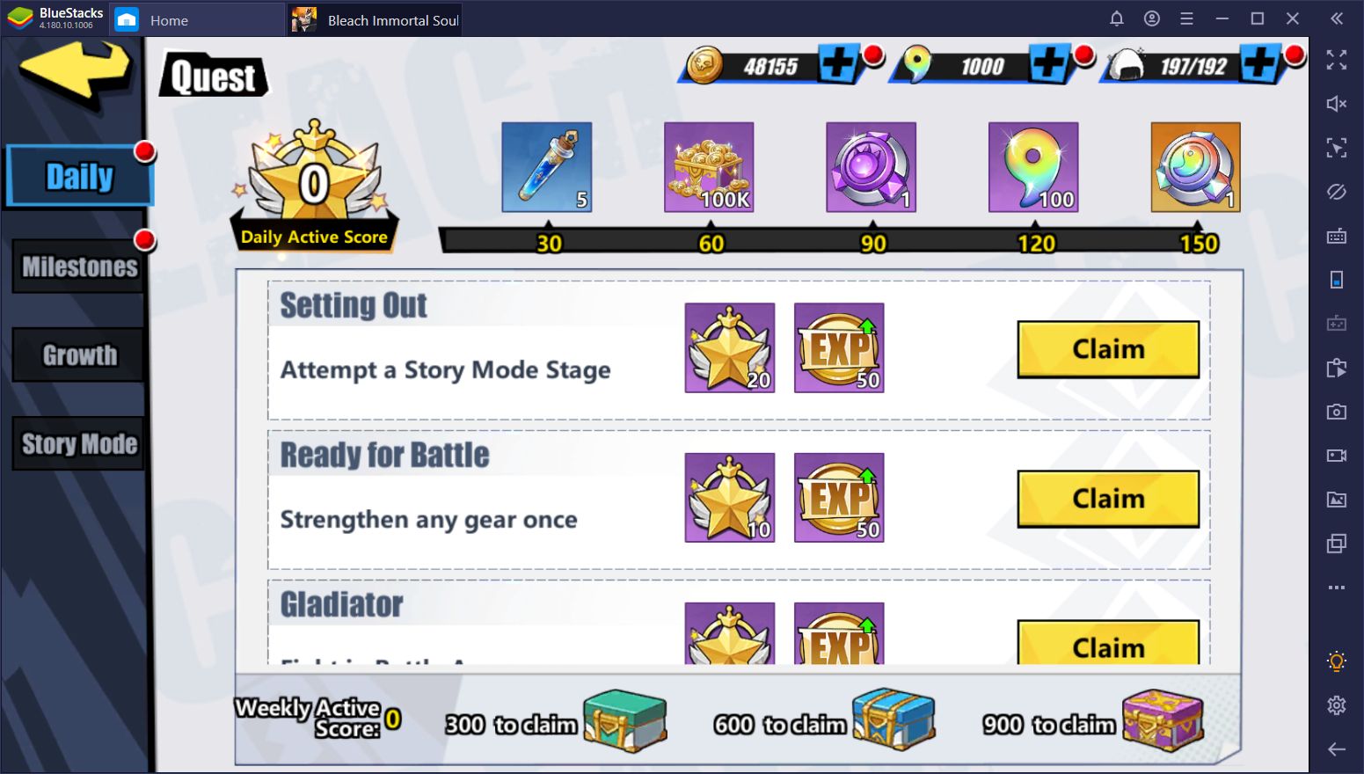Open the blue 600 weekly chest

coord(894,720)
